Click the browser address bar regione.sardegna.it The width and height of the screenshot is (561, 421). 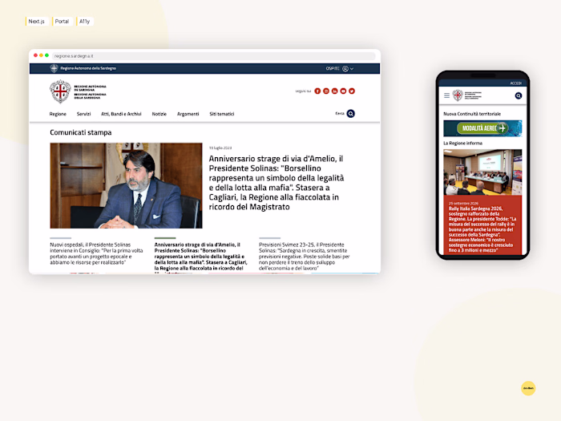point(214,56)
